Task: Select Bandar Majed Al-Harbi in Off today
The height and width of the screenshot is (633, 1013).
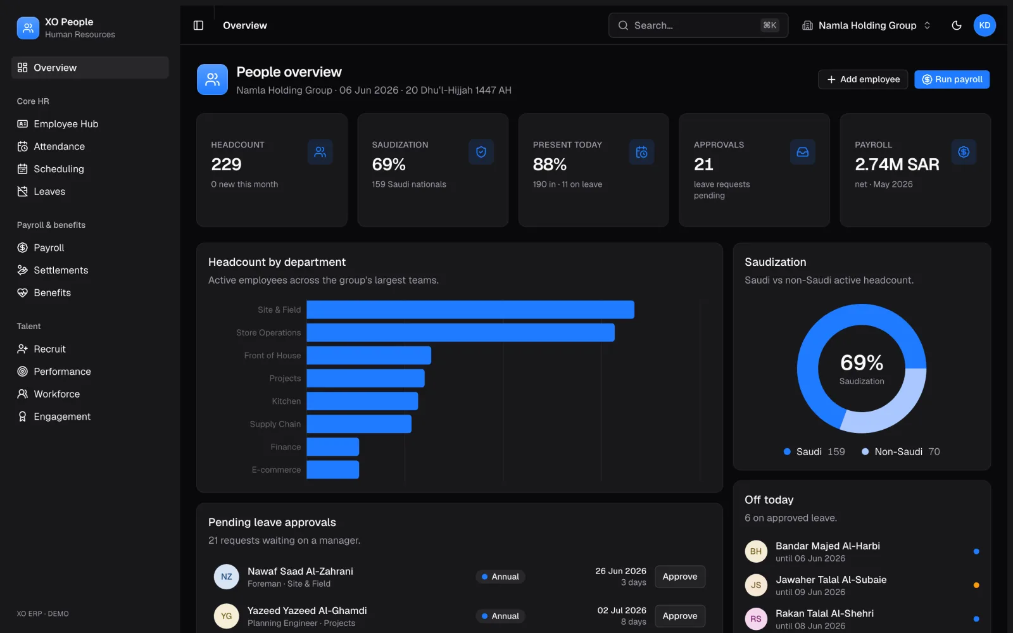Action: (x=862, y=551)
